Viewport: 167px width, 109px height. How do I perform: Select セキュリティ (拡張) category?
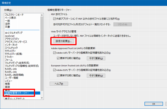pyautogui.click(x=13, y=54)
